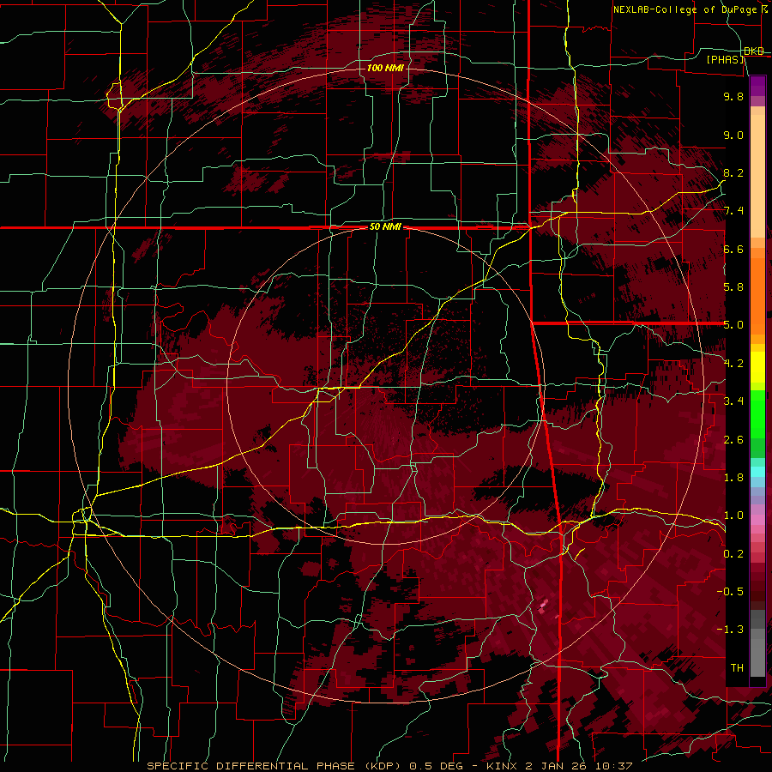Click the pink band of the color scale

[757, 520]
